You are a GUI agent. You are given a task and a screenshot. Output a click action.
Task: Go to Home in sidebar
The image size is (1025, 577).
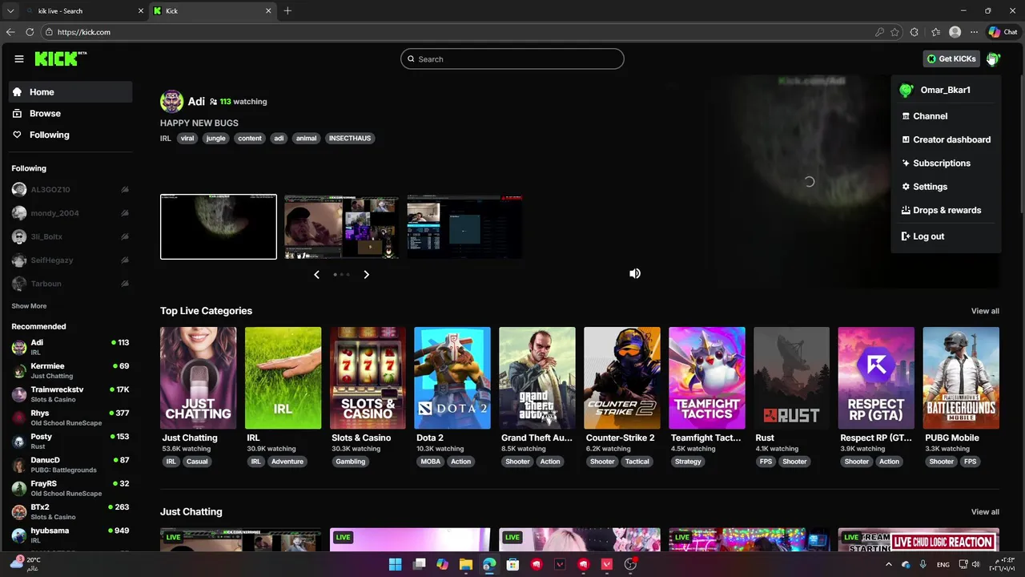pyautogui.click(x=71, y=92)
